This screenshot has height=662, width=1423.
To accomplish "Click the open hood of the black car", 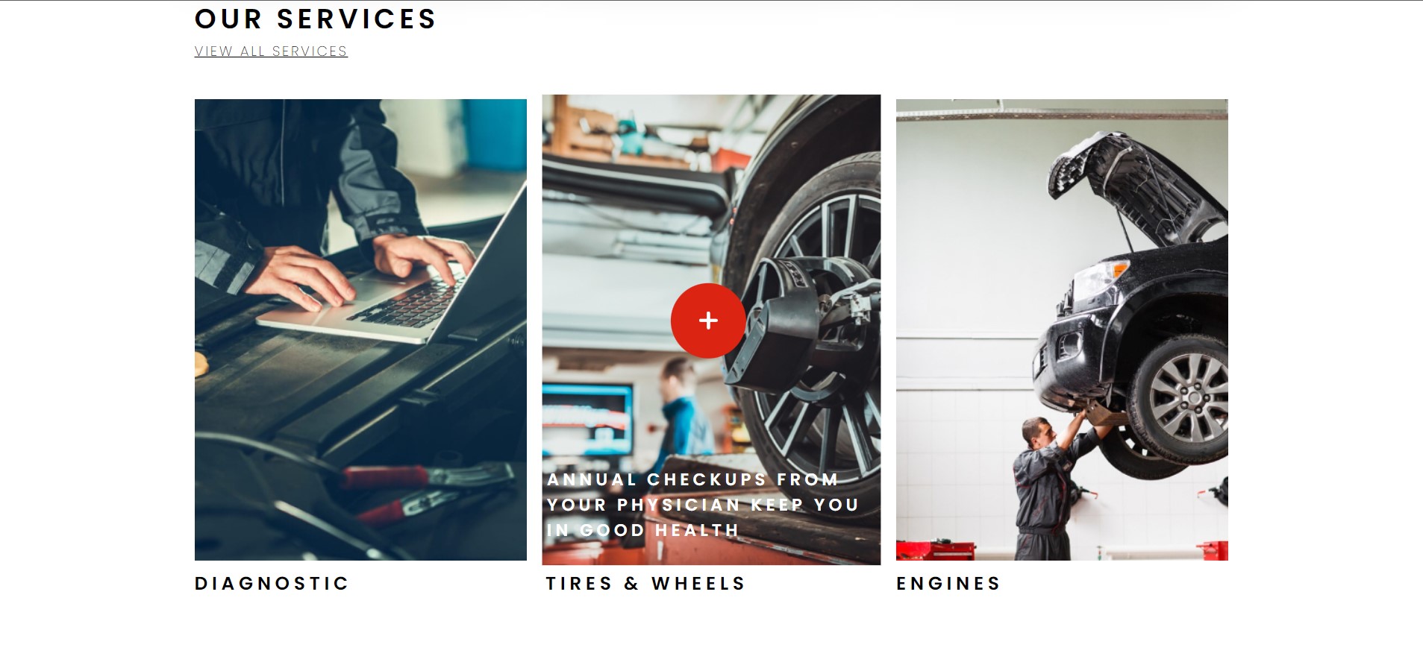I will [x=1134, y=186].
